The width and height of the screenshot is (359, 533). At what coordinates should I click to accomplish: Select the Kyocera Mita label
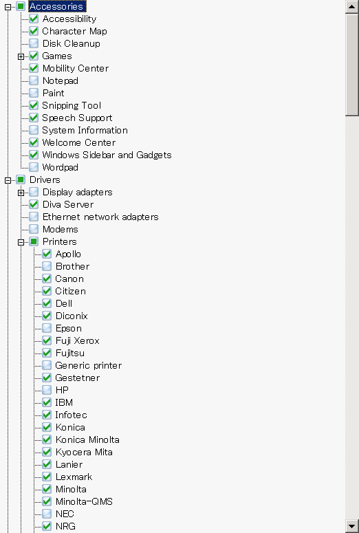[x=84, y=452]
